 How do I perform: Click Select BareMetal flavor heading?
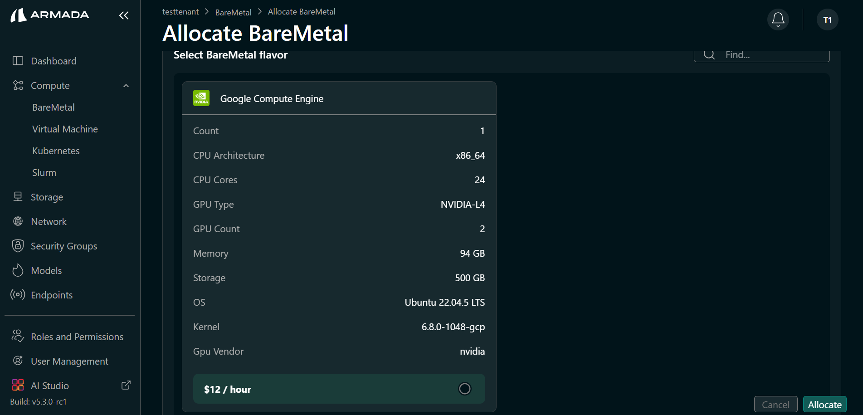[x=230, y=55]
